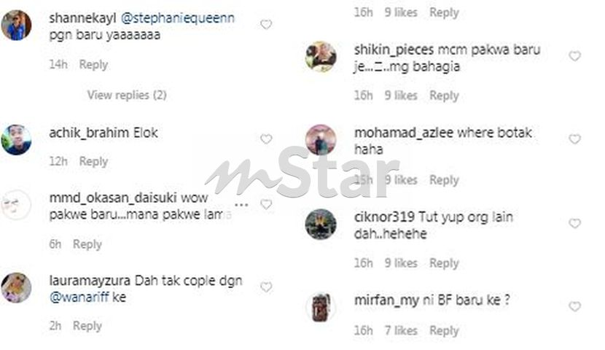Open @stephaniequeenn mention link
Image resolution: width=605 pixels, height=350 pixels.
point(177,18)
